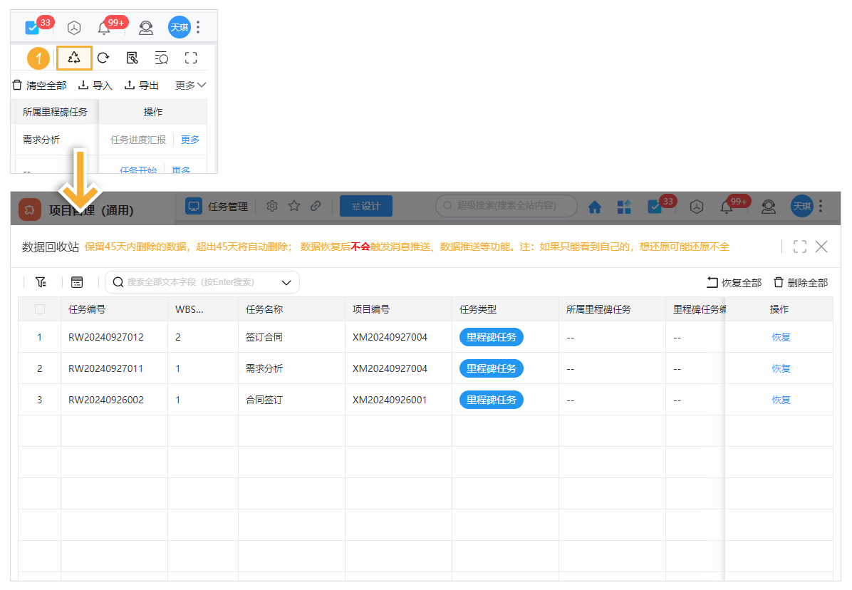Image resolution: width=852 pixels, height=590 pixels.
Task: Expand the recycle bin dialog to fullscreen
Action: click(x=799, y=247)
